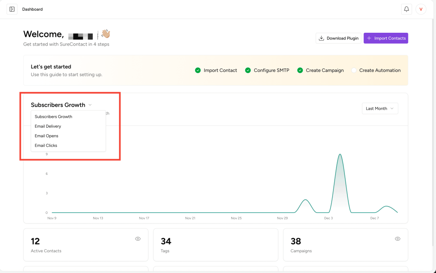The width and height of the screenshot is (436, 273).
Task: Open the user profile avatar menu
Action: pos(421,9)
